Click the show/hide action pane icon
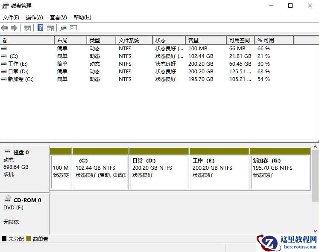 50,28
